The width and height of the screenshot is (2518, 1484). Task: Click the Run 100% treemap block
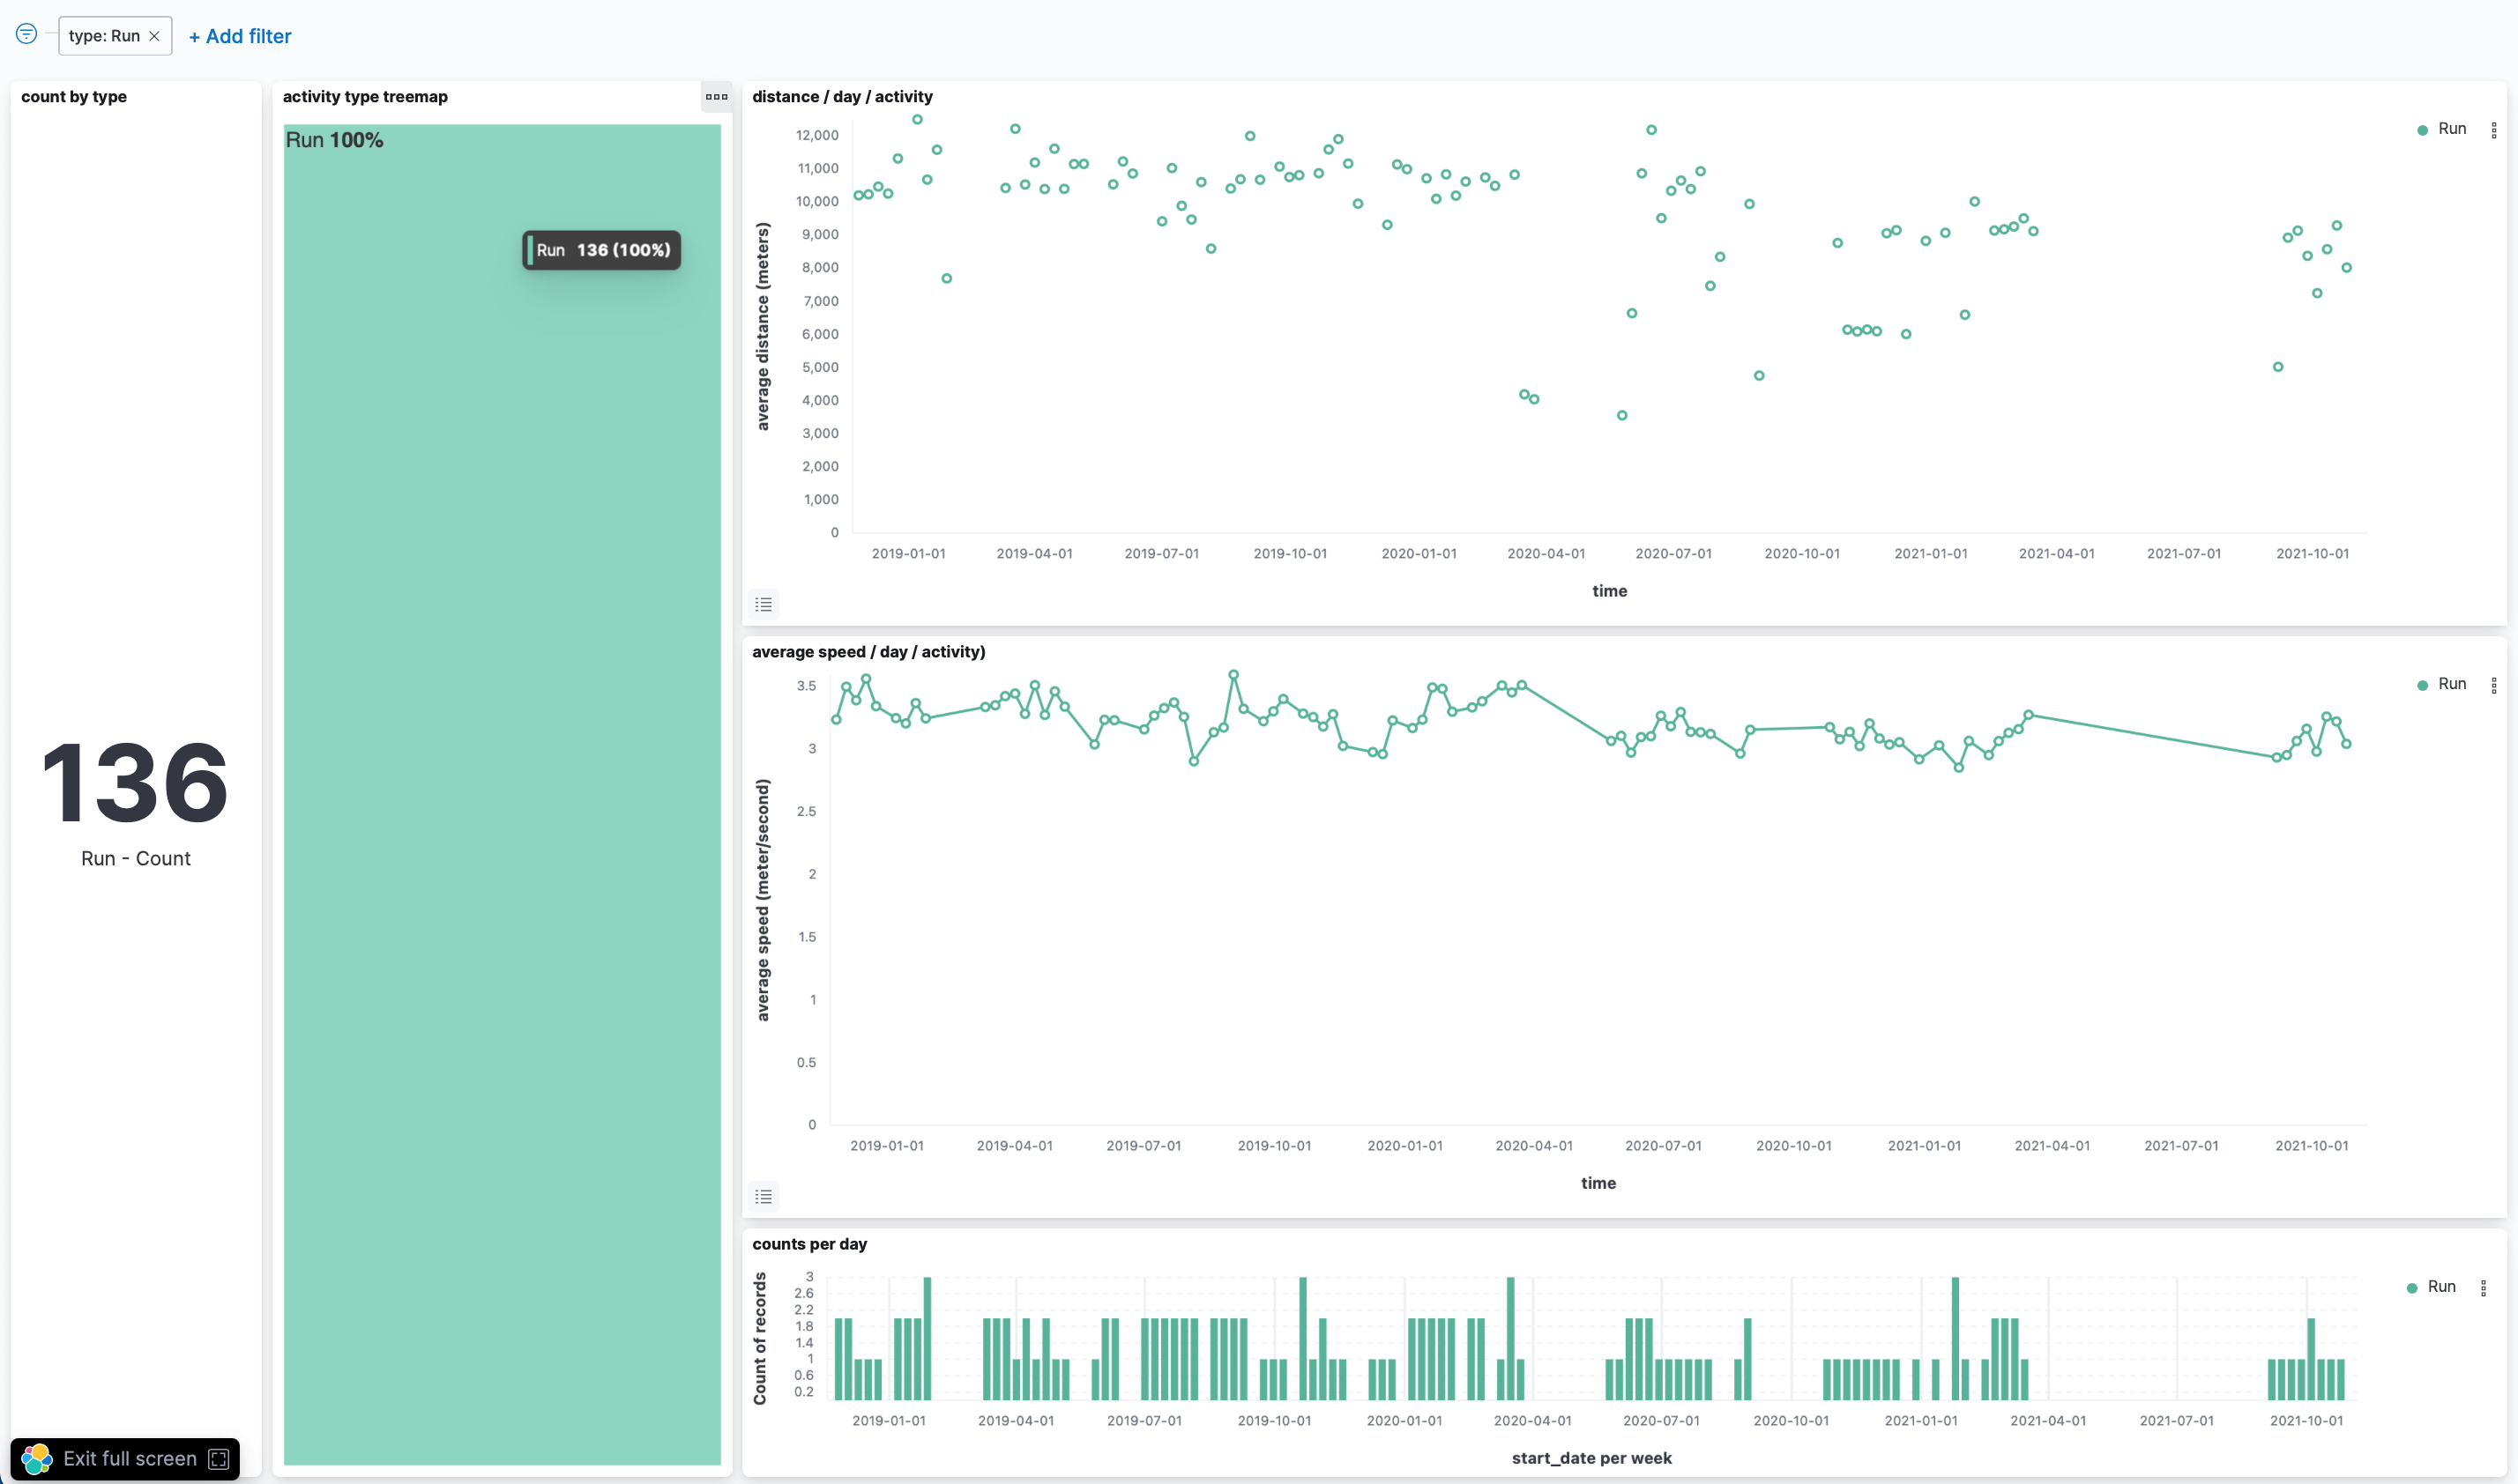point(501,795)
